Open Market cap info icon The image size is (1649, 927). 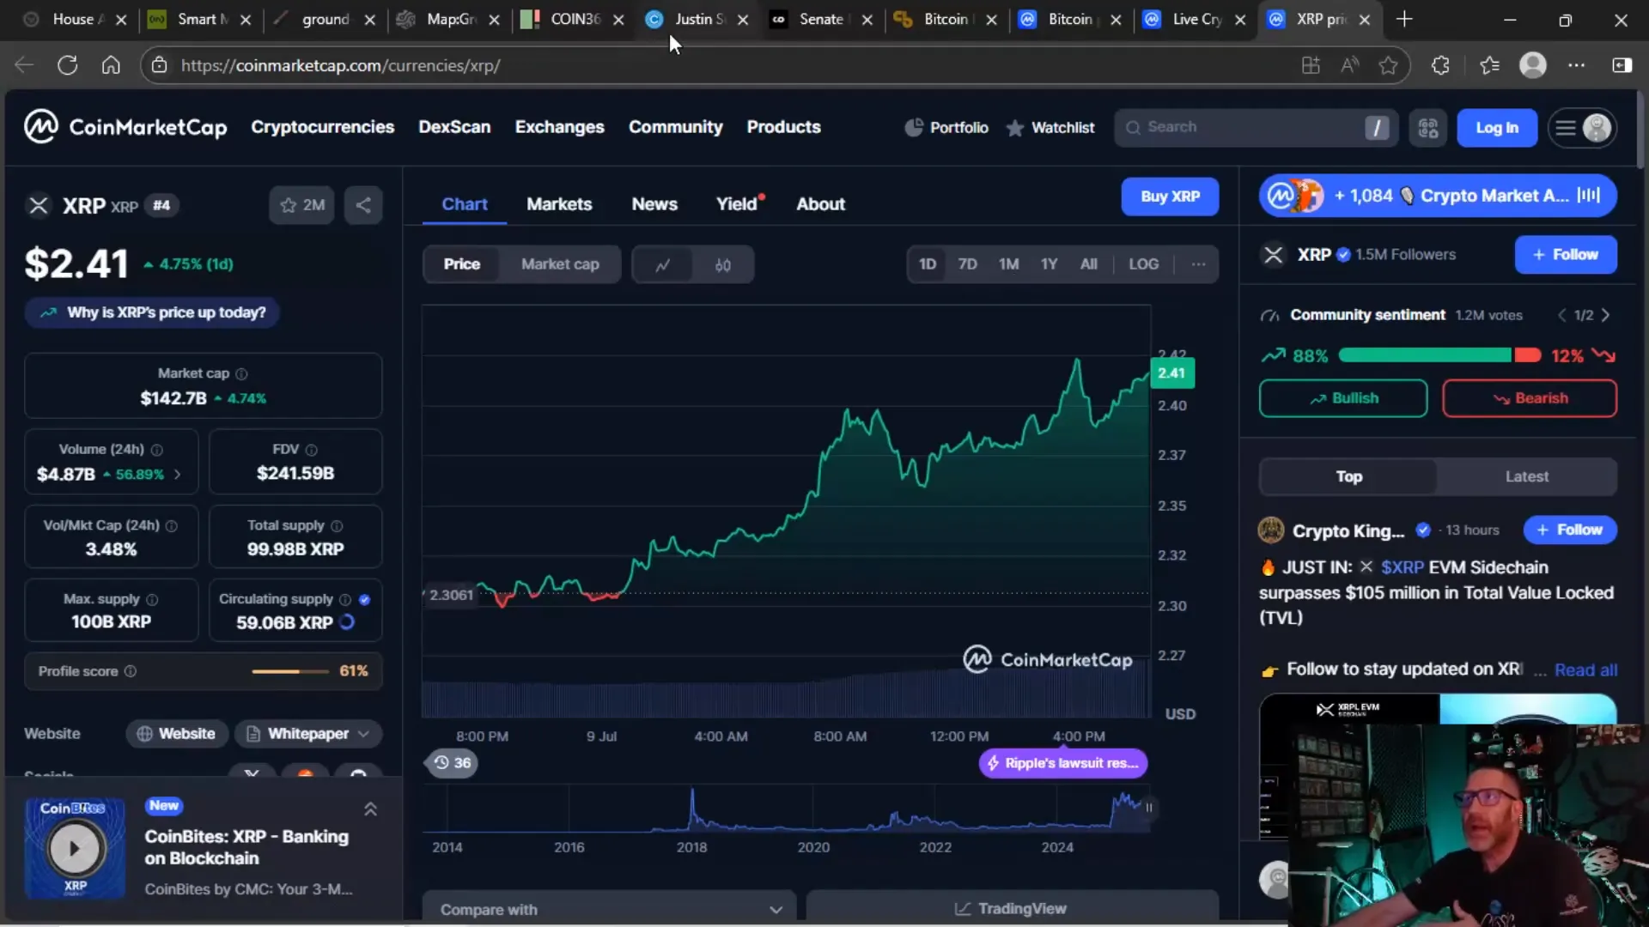click(241, 373)
